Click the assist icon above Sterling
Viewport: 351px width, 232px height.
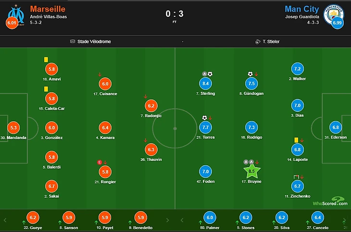tap(204, 74)
